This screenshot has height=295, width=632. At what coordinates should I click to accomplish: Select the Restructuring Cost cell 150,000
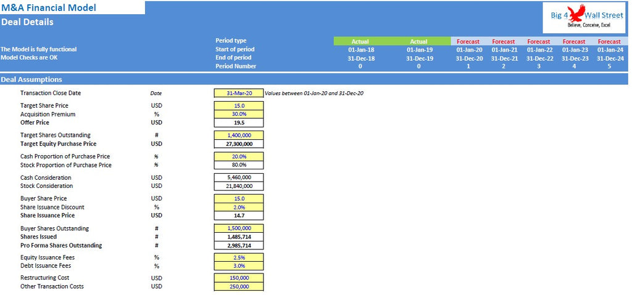click(238, 278)
